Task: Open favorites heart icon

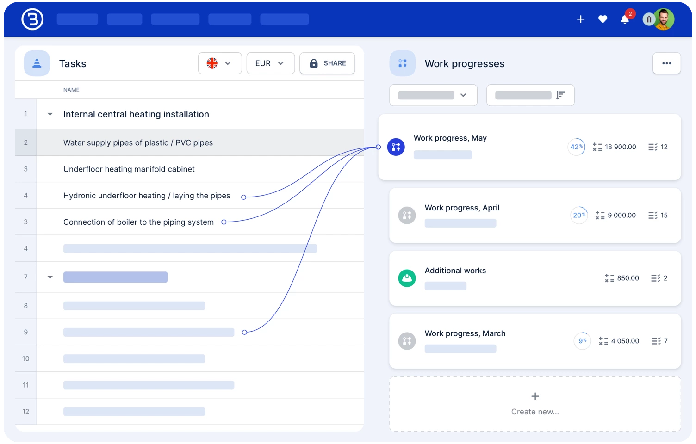Action: 603,19
